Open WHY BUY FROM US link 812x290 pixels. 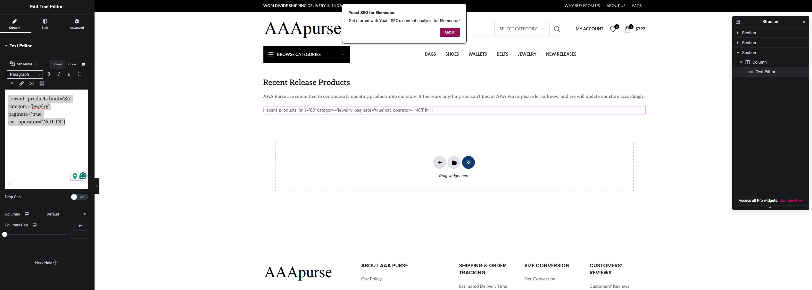(582, 6)
